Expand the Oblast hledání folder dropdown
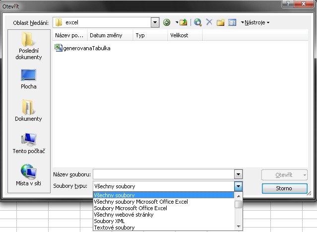This screenshot has width=317, height=232. click(155, 22)
